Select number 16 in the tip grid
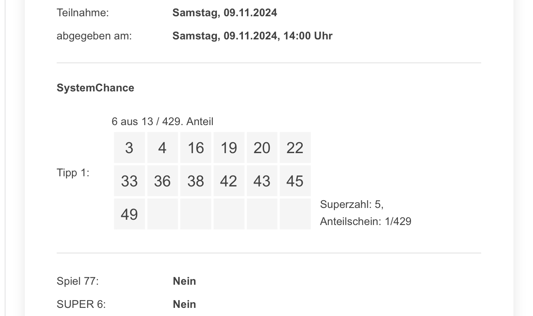Viewport: 533px width, 316px height. (196, 147)
